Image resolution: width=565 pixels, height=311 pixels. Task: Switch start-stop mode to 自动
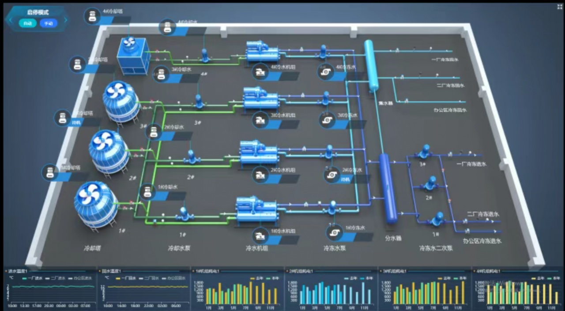click(27, 23)
